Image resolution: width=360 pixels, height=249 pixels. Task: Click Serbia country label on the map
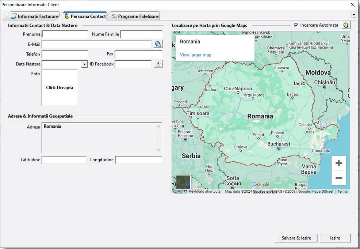click(x=191, y=156)
